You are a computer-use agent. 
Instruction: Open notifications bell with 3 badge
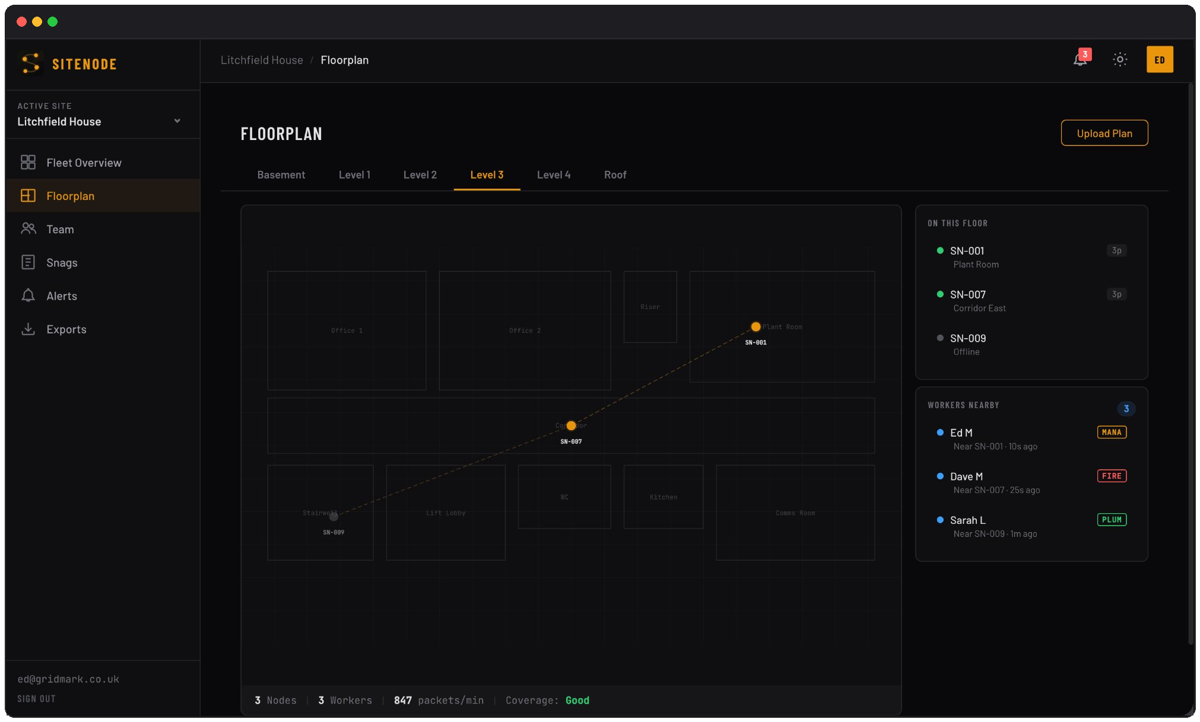(1080, 59)
